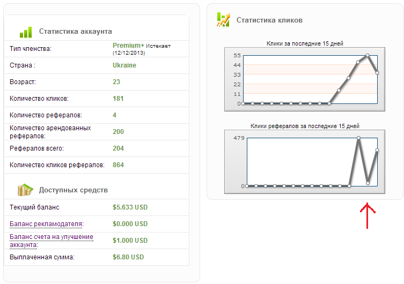Click the green bar chart account statistics icon
Screen dimensions: 404x284
coord(25,32)
